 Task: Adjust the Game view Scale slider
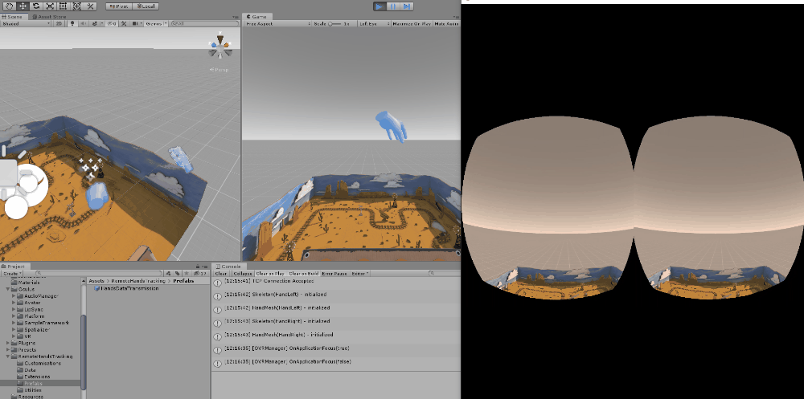tap(334, 23)
